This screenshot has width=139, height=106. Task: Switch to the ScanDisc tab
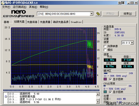coord(76,22)
